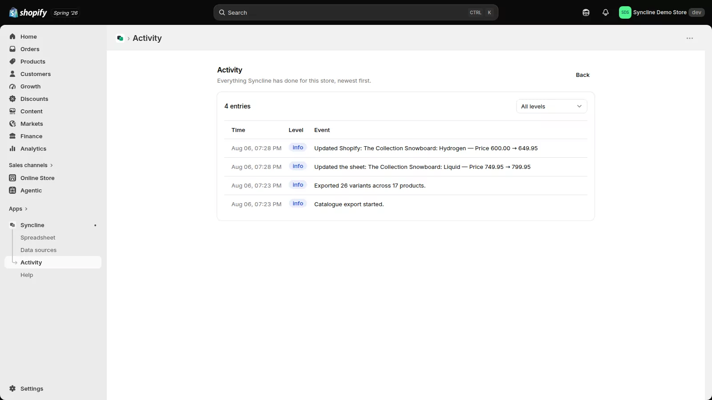
Task: Open Settings label at bottom of sidebar
Action: coord(32,388)
